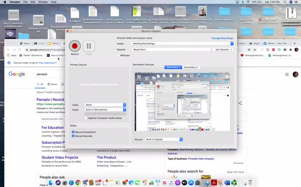
Task: Open Hi Clayton desktop document
Action: pos(75,15)
